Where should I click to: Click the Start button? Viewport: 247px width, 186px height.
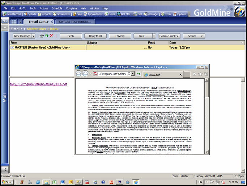(x=7, y=182)
